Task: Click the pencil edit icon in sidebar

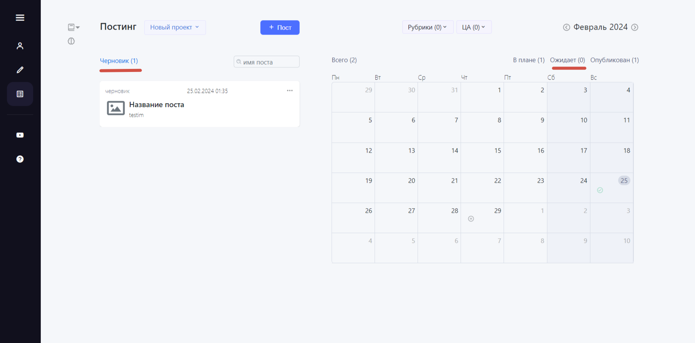Action: click(x=20, y=70)
